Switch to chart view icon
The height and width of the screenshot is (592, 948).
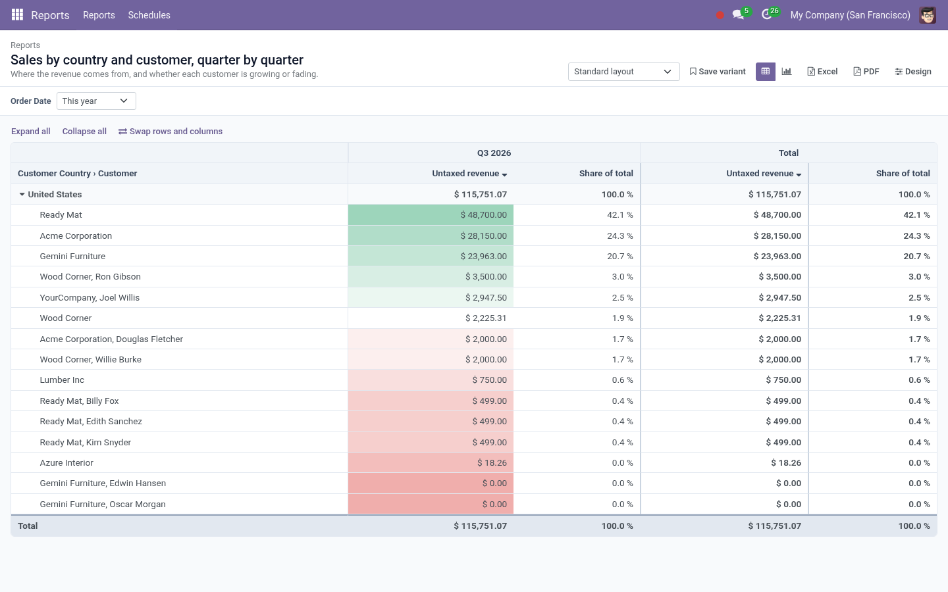pyautogui.click(x=787, y=71)
